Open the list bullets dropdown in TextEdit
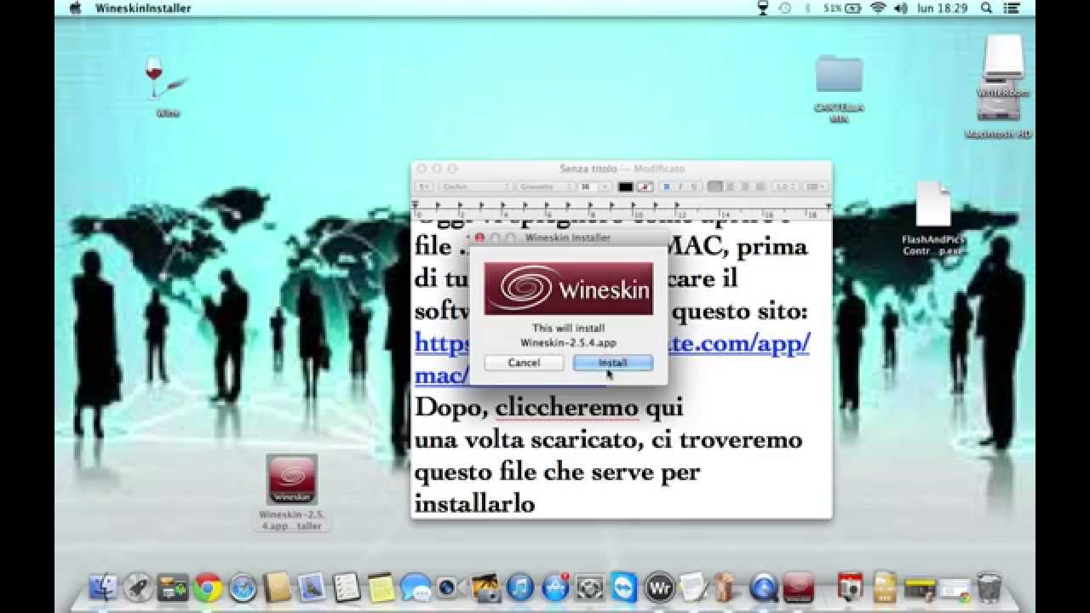 point(814,186)
